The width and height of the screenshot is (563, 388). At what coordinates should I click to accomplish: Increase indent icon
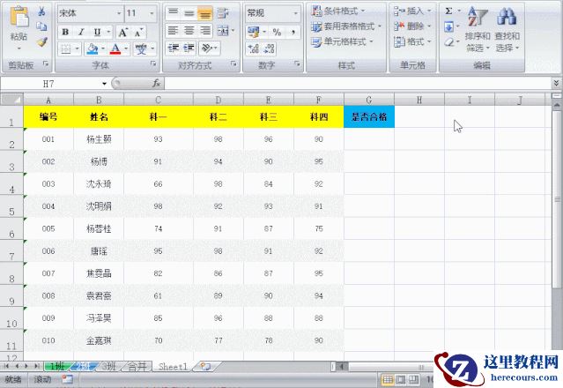tap(189, 48)
